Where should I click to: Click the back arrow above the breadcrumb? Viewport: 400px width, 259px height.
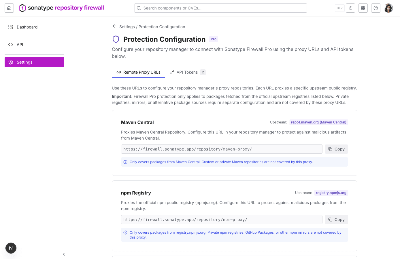(114, 26)
